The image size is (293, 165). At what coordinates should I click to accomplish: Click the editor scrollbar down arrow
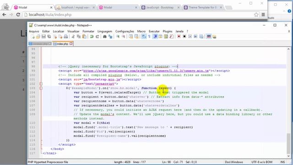coord(288,156)
